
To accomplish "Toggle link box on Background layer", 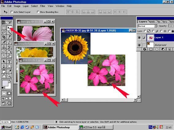I will 144,45.
